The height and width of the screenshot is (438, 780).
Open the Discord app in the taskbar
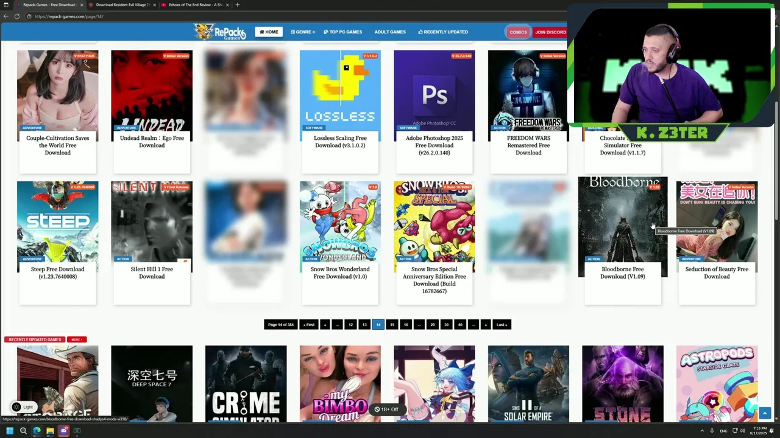pyautogui.click(x=63, y=431)
